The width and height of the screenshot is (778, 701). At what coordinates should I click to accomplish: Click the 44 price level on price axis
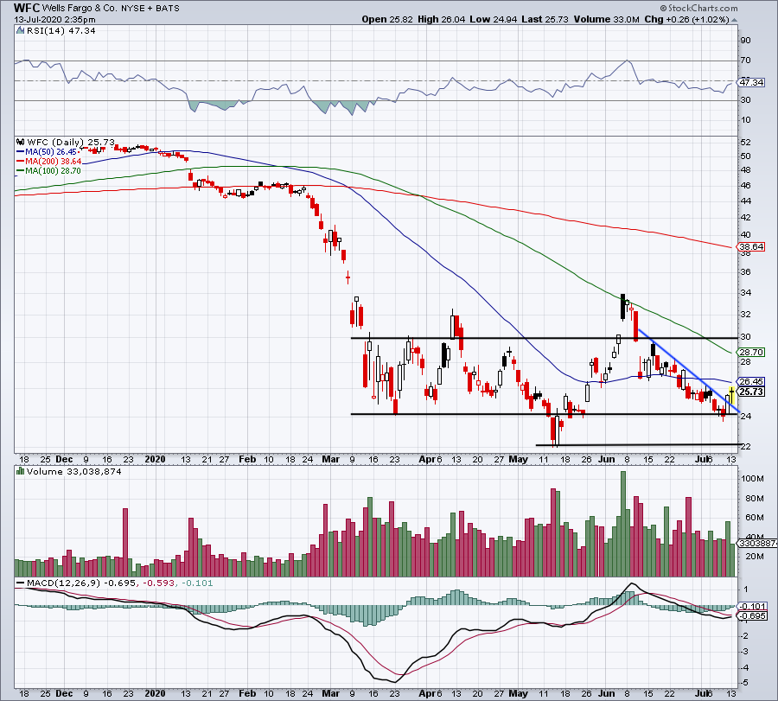745,201
